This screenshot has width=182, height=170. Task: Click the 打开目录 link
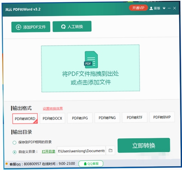click(x=48, y=151)
